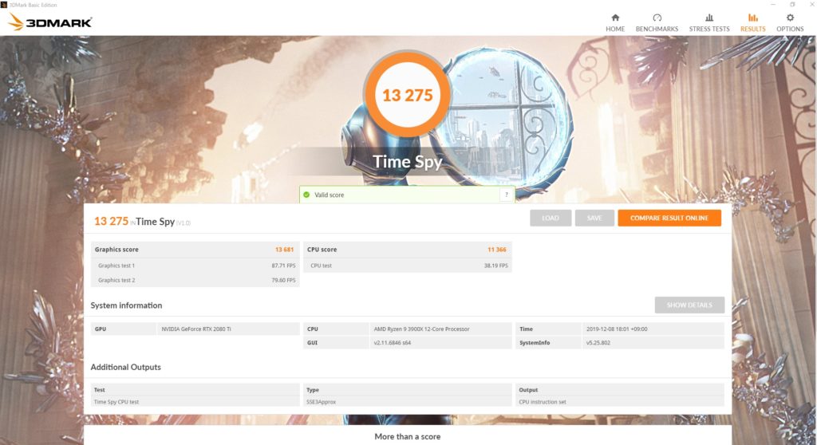Click the CPU score value 11 366
This screenshot has height=445, width=817.
[496, 250]
